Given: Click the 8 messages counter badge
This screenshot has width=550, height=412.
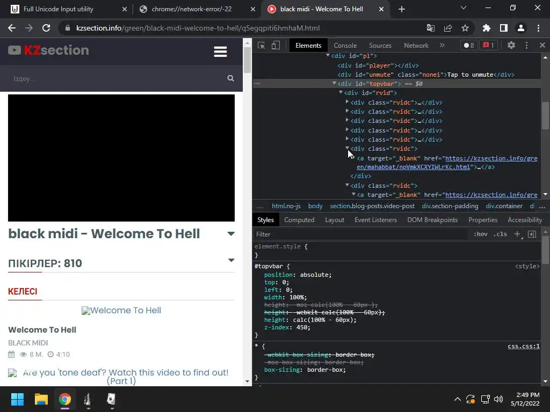Looking at the screenshot, I should click(x=469, y=45).
